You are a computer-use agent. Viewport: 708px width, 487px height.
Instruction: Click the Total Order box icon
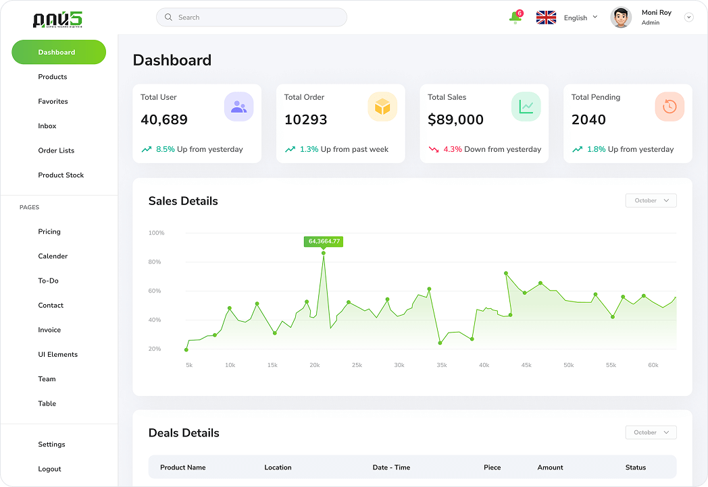click(382, 107)
